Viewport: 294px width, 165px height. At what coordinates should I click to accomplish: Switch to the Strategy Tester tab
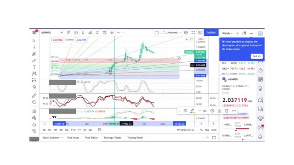(113, 137)
